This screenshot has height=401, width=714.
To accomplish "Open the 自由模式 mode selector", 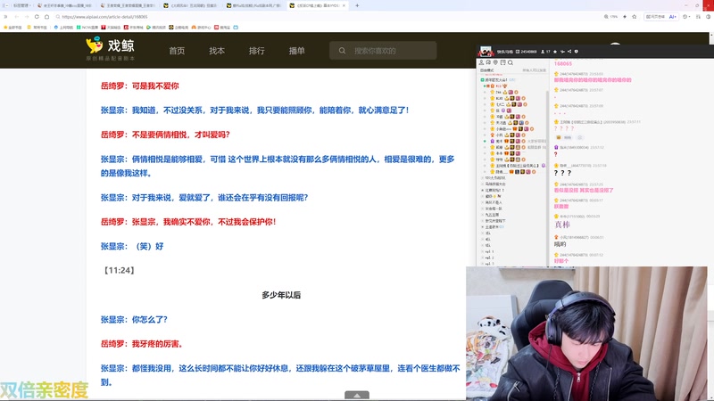I will 486,70.
